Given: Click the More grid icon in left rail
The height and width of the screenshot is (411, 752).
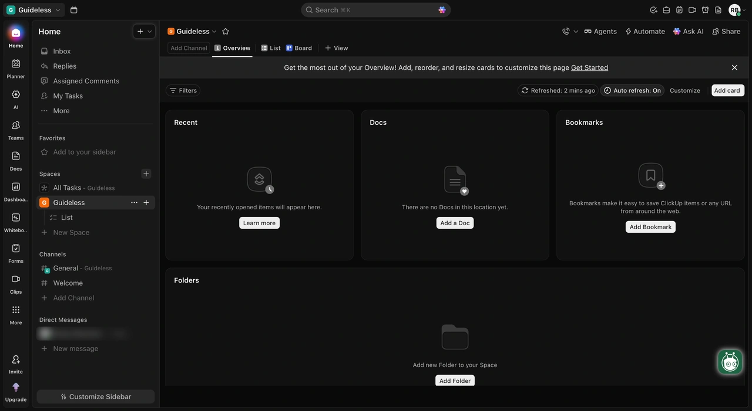Looking at the screenshot, I should (x=16, y=310).
